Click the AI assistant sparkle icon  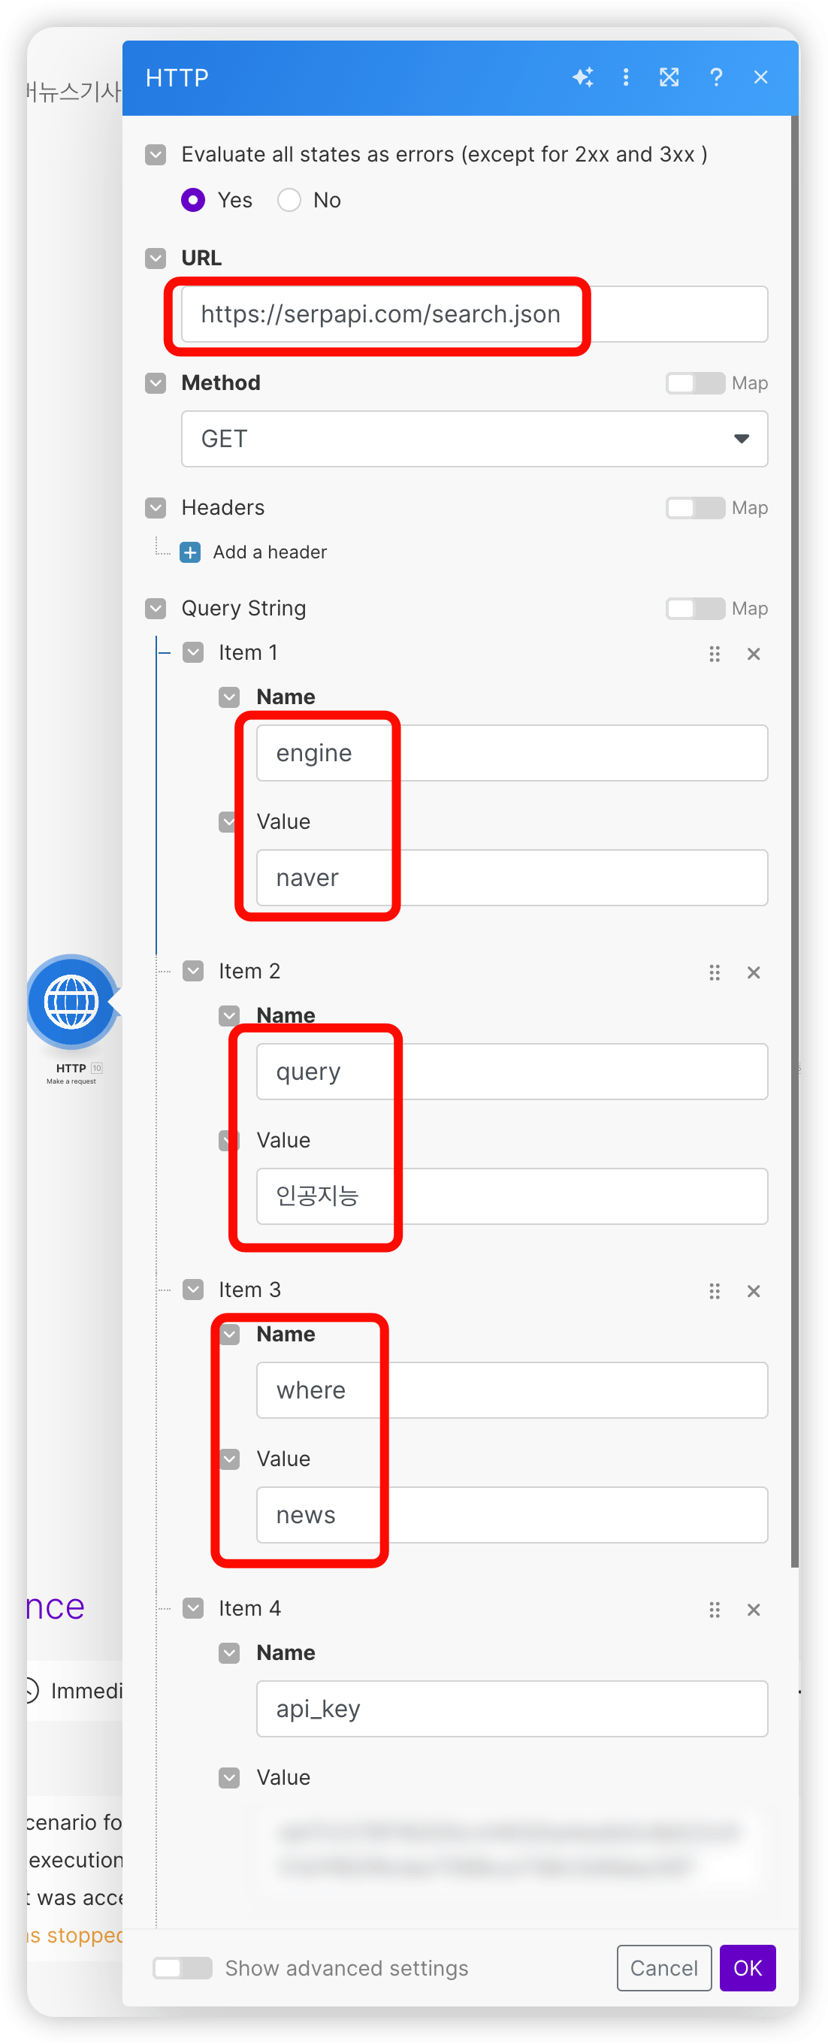(583, 77)
